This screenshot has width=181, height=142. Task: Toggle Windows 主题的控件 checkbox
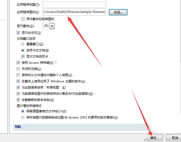18,81
